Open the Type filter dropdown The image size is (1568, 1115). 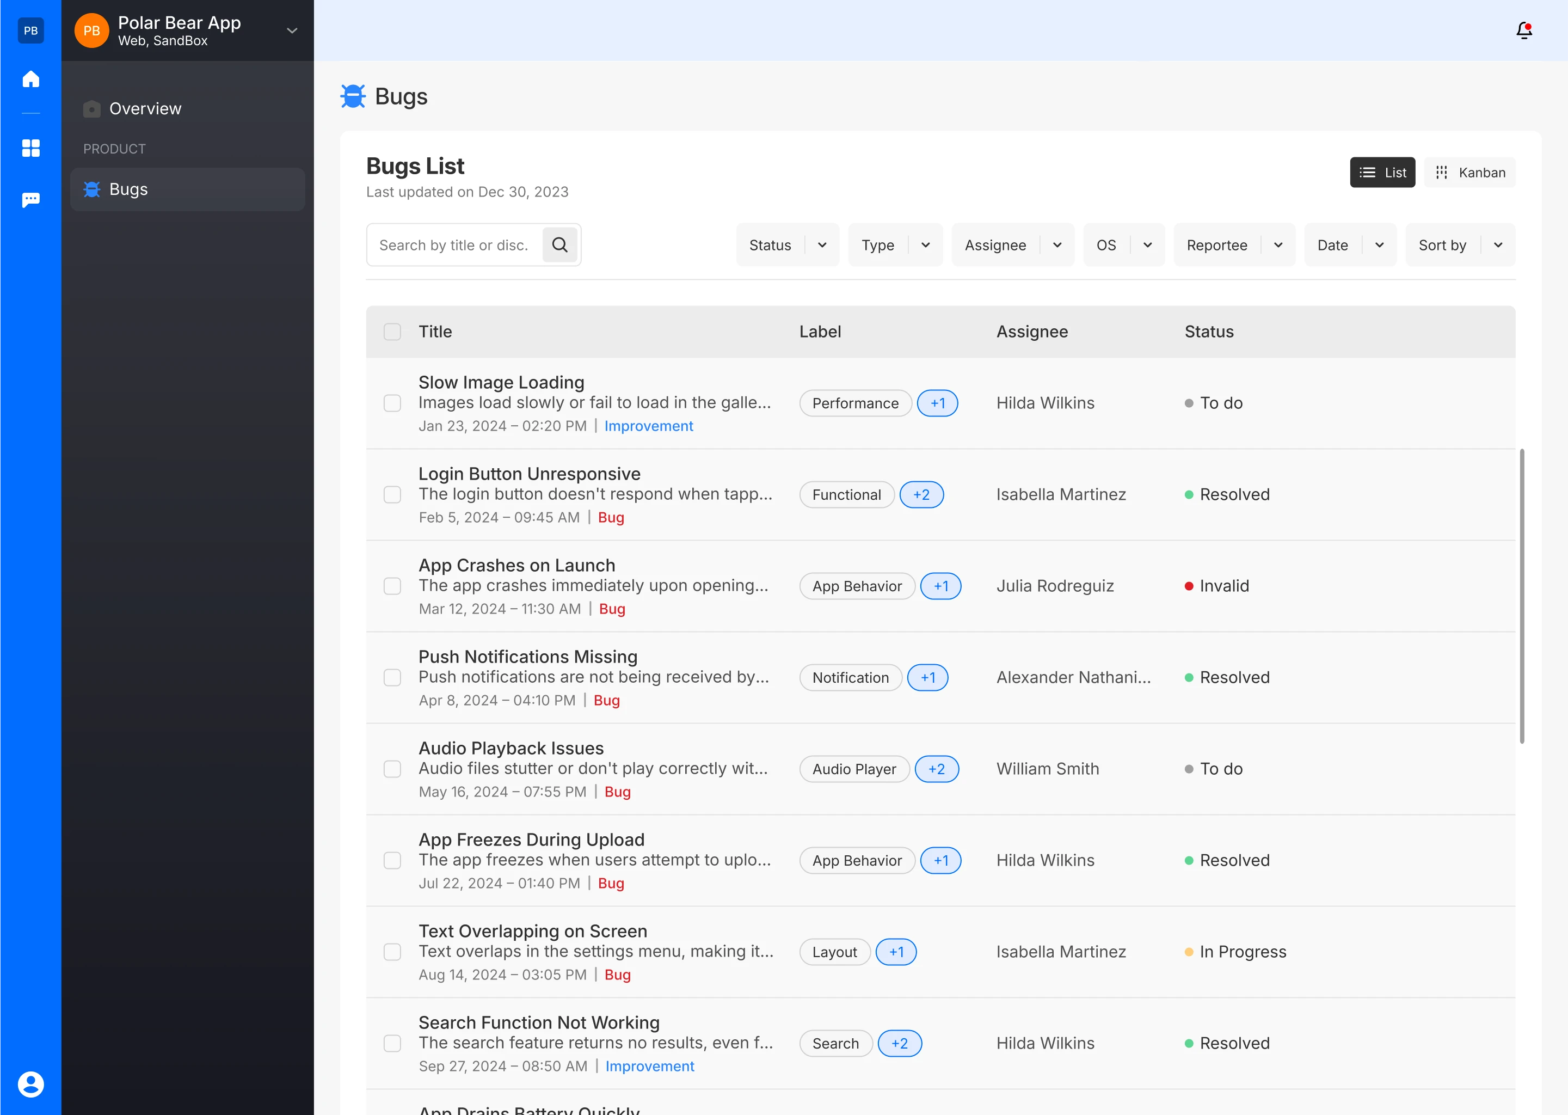click(895, 245)
